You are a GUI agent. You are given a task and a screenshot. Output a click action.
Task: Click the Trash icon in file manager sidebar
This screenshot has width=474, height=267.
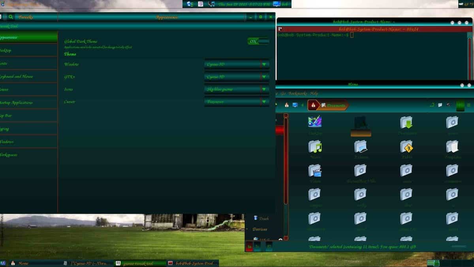tap(256, 218)
